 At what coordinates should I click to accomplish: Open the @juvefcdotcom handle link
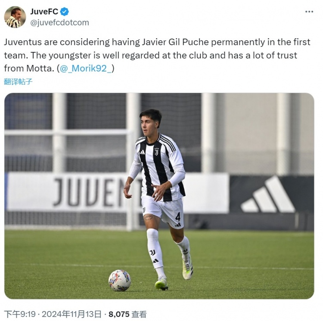pyautogui.click(x=60, y=22)
